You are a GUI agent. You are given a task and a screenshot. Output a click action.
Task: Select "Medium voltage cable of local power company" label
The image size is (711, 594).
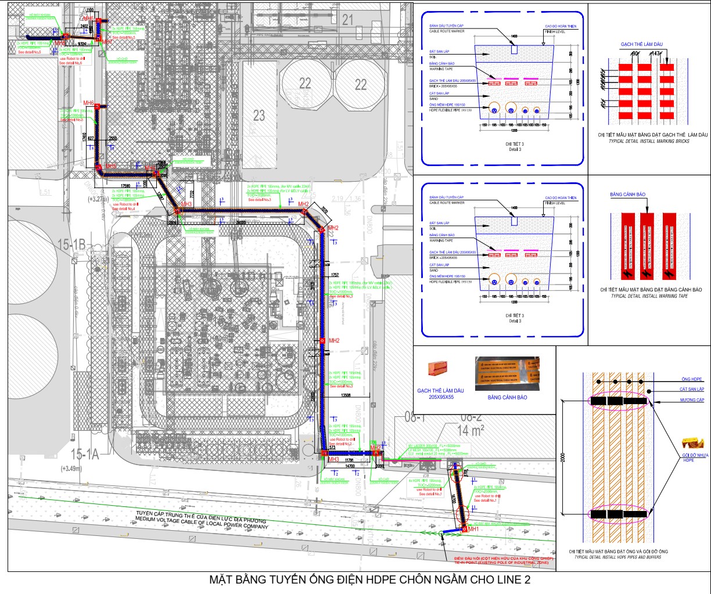(202, 523)
